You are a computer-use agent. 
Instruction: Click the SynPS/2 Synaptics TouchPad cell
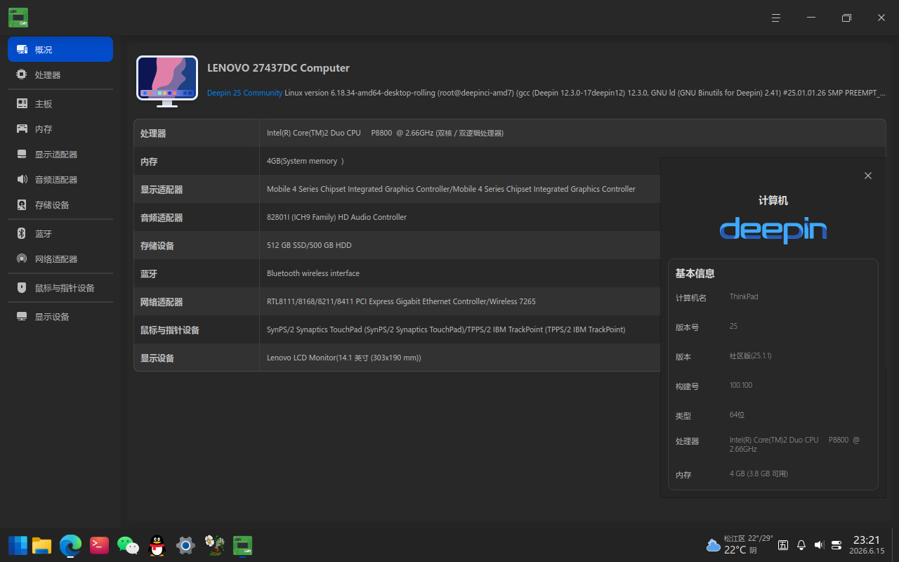(x=446, y=329)
